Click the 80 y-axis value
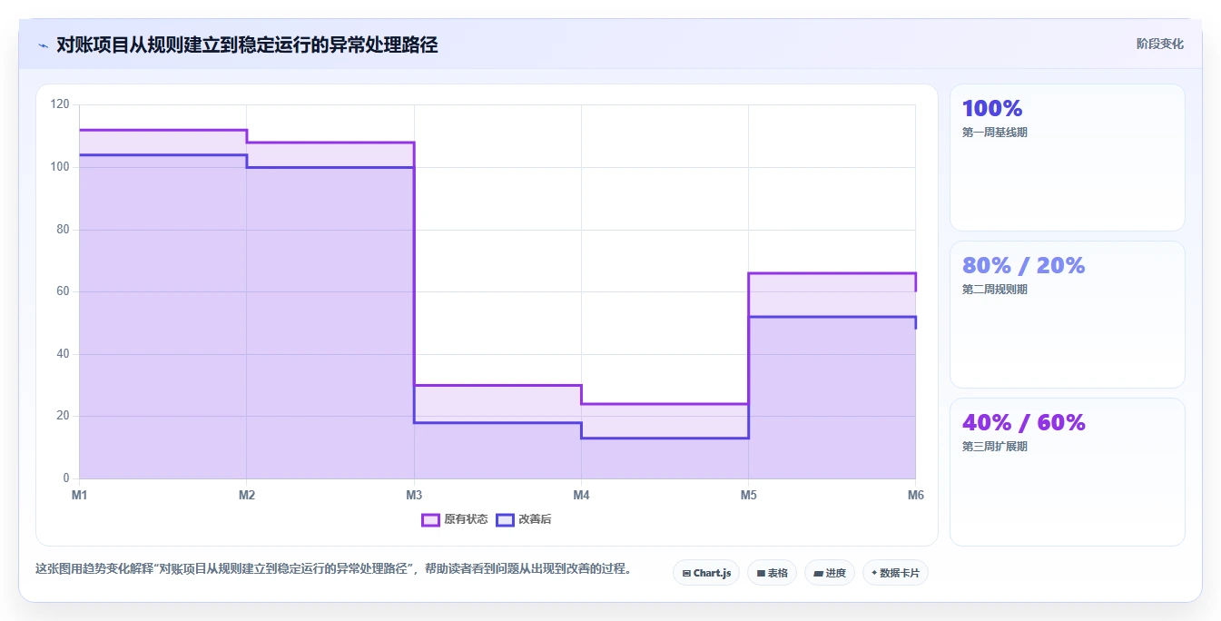This screenshot has width=1221, height=621. click(x=63, y=230)
